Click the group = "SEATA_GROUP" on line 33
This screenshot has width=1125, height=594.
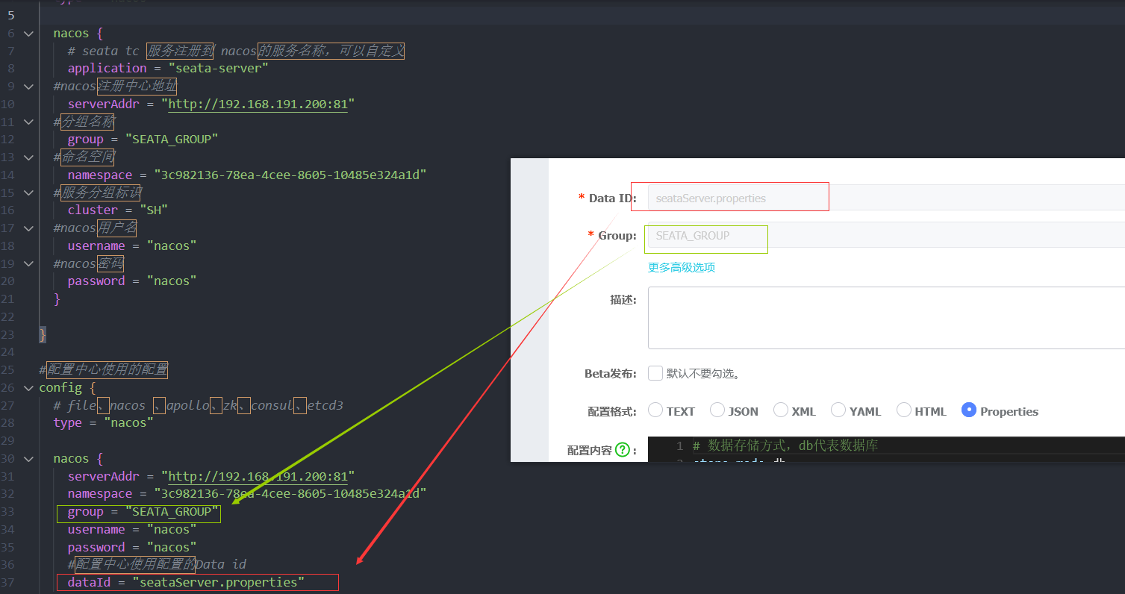143,512
